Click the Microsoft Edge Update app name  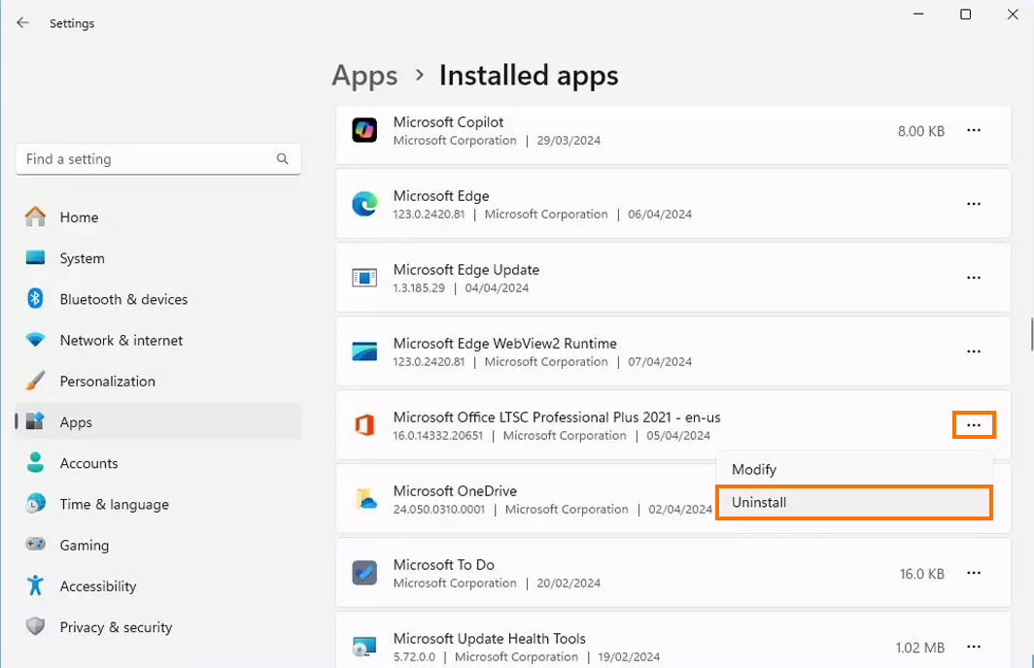(466, 270)
